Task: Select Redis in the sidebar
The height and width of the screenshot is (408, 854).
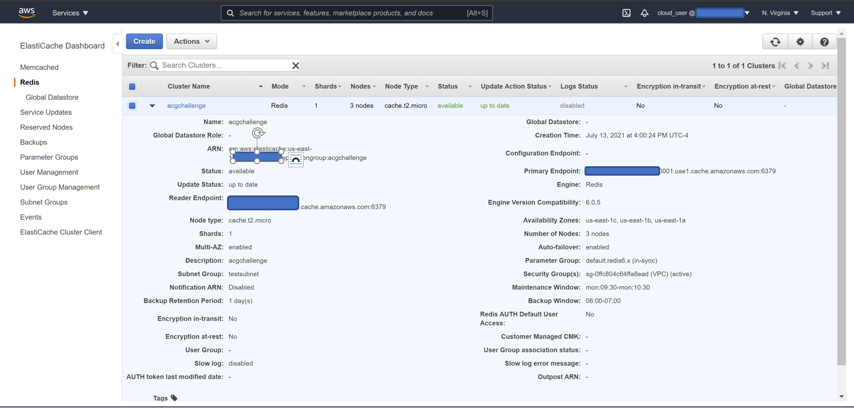Action: click(30, 82)
